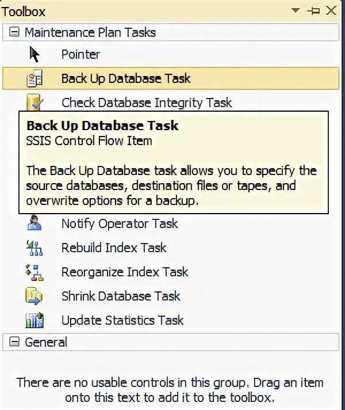The image size is (345, 410).
Task: Pick the Shrink Database Task label
Action: 121,296
